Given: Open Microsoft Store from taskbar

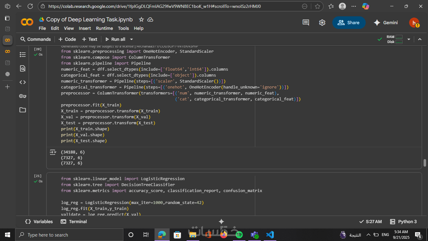Looking at the screenshot, I should (177, 235).
